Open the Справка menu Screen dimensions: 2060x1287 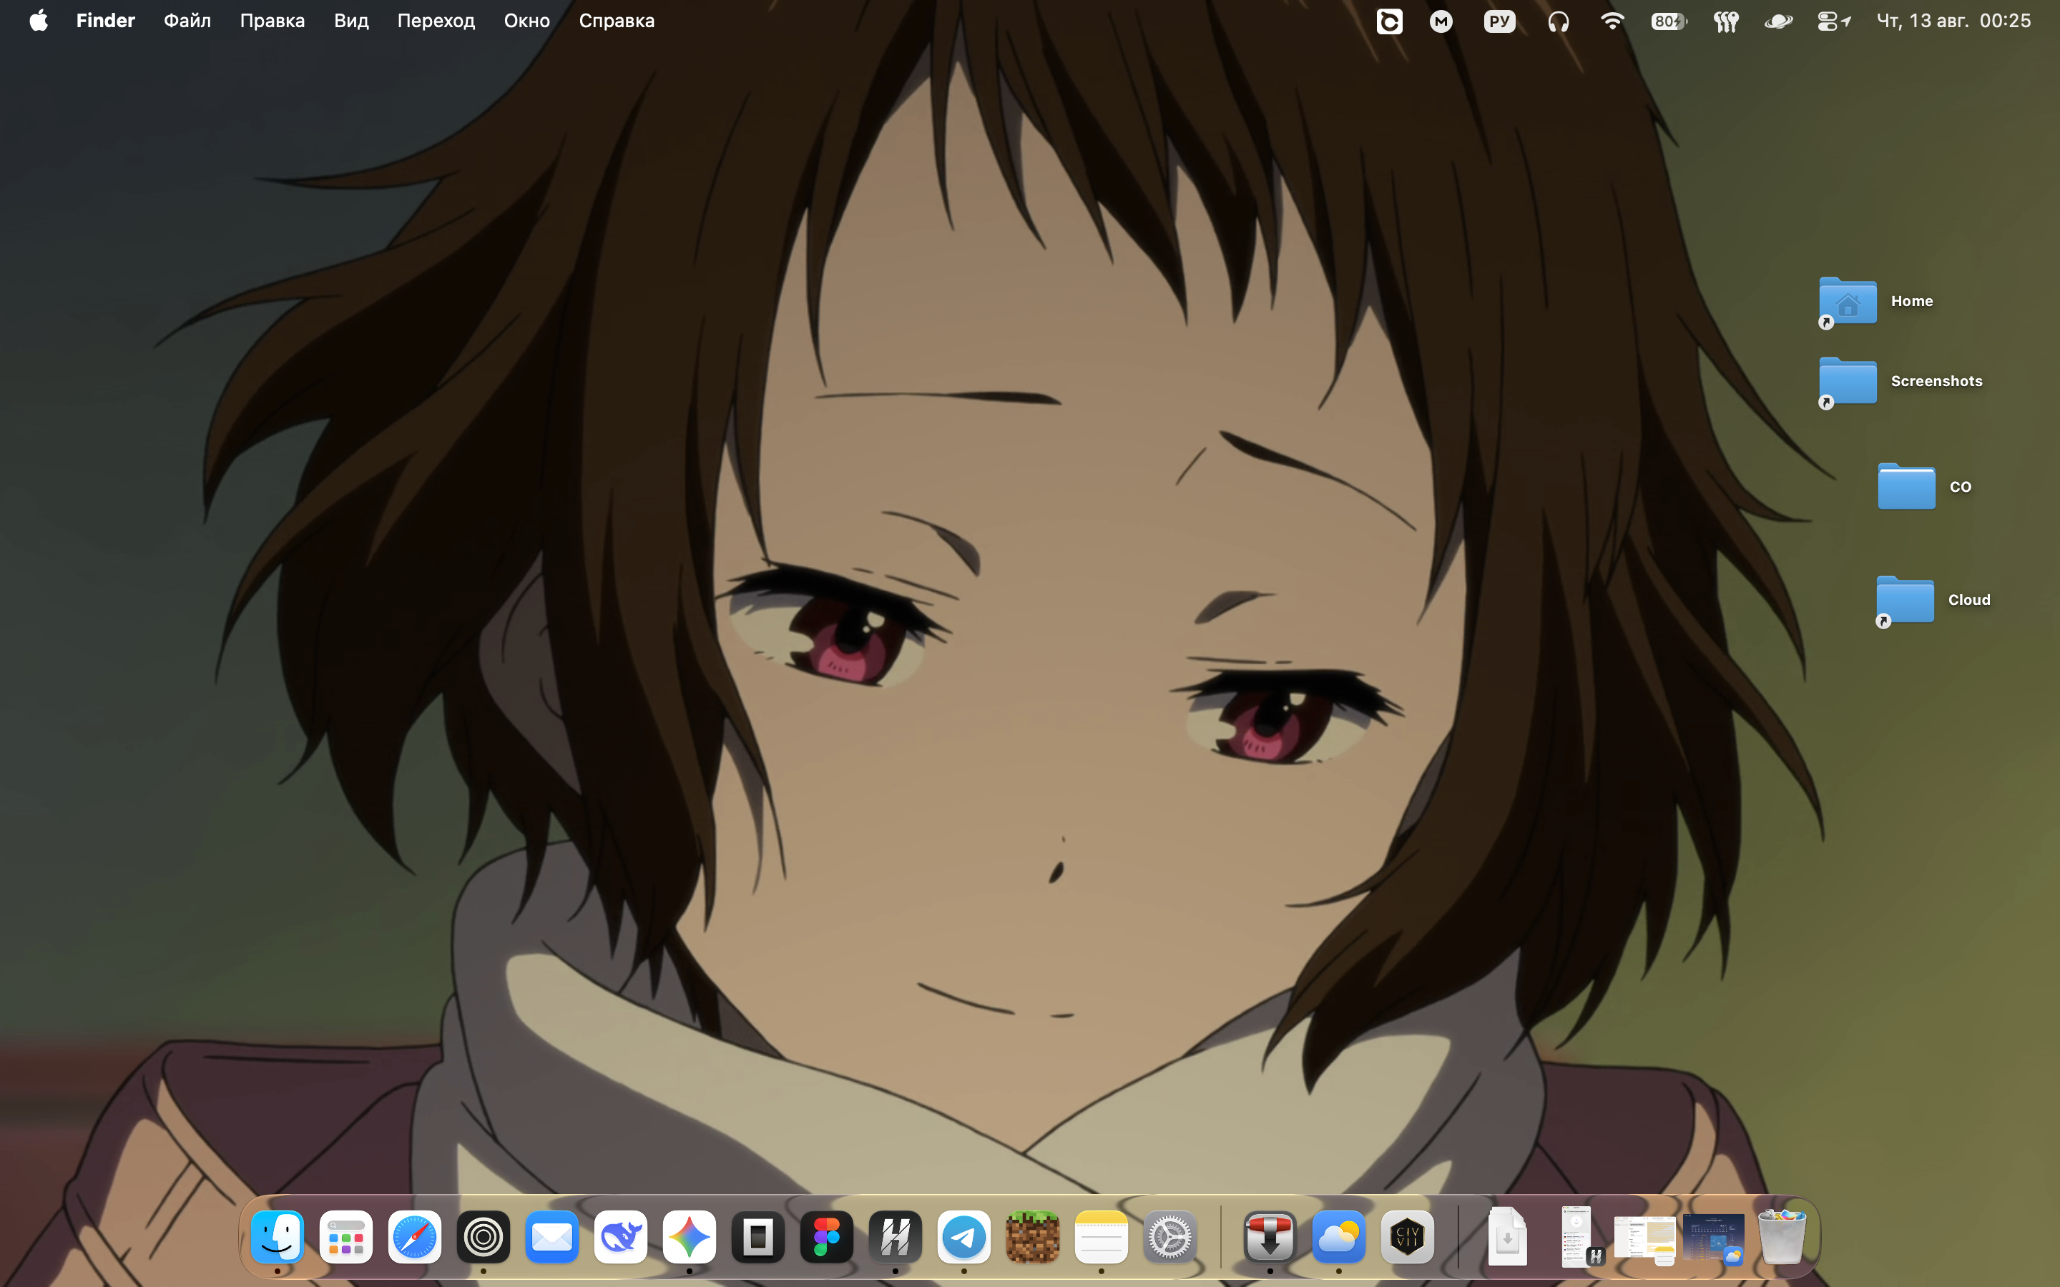coord(617,21)
